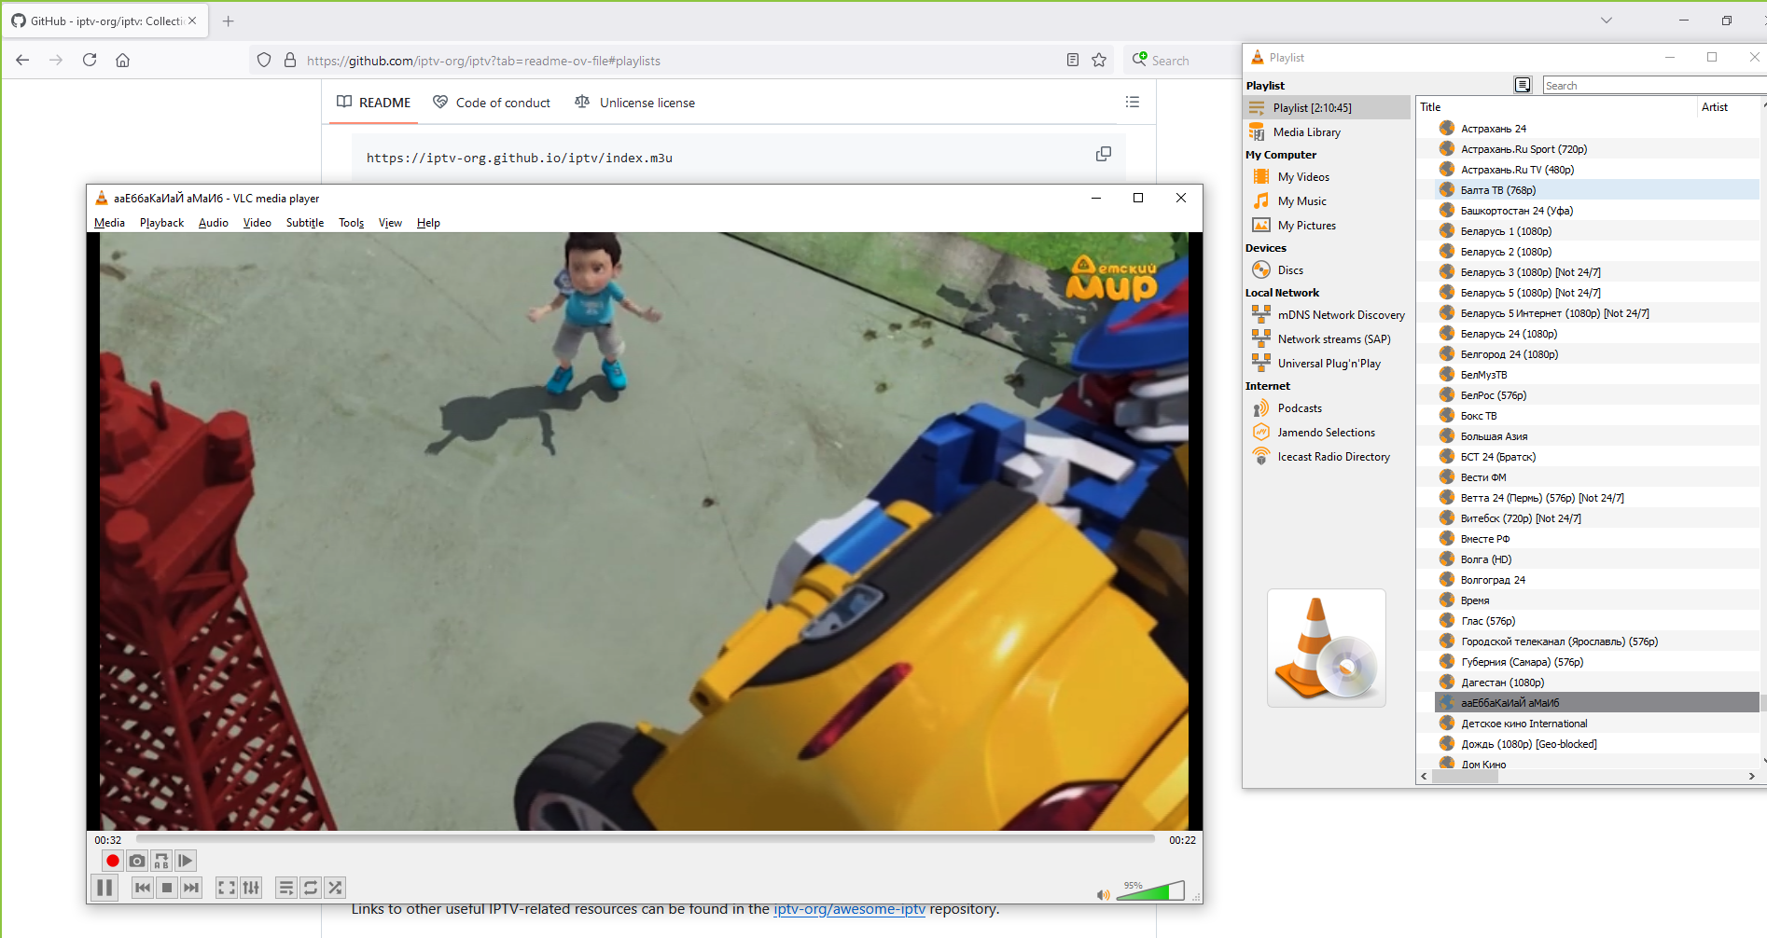
Task: Select playlist item Бокс ТВ
Action: point(1596,416)
